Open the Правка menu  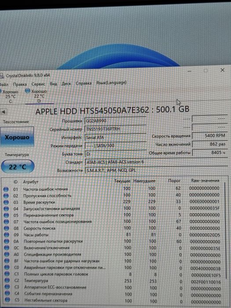[20, 84]
